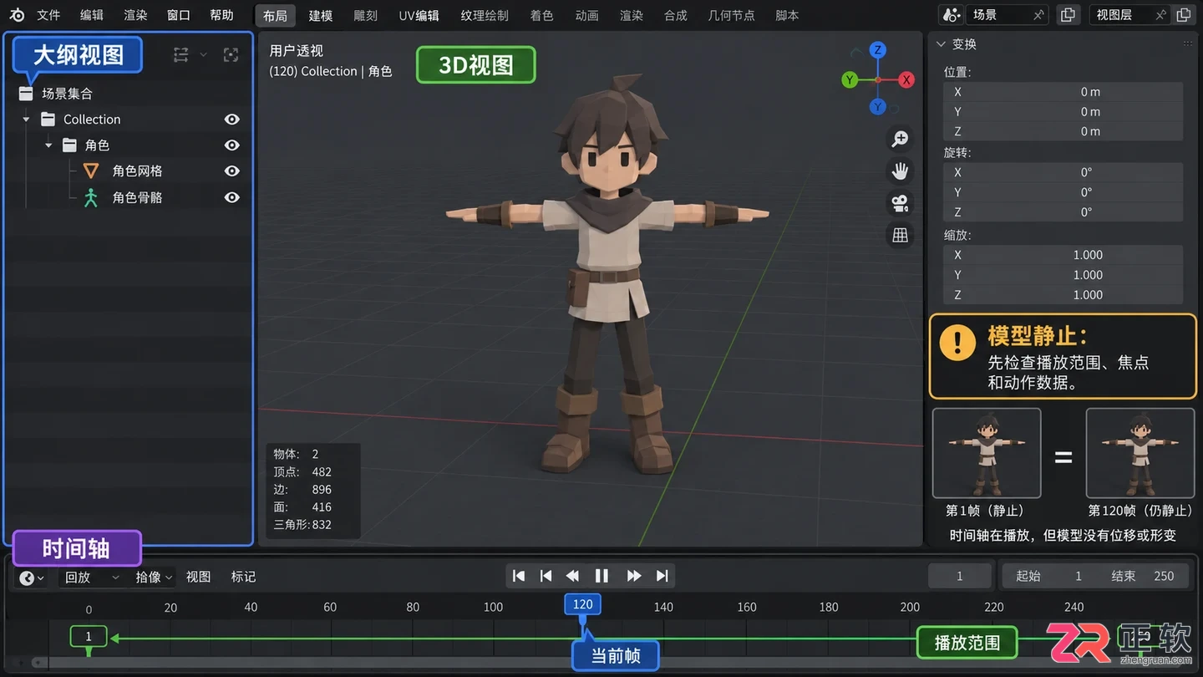Click the 位置 X value field

(x=1063, y=92)
